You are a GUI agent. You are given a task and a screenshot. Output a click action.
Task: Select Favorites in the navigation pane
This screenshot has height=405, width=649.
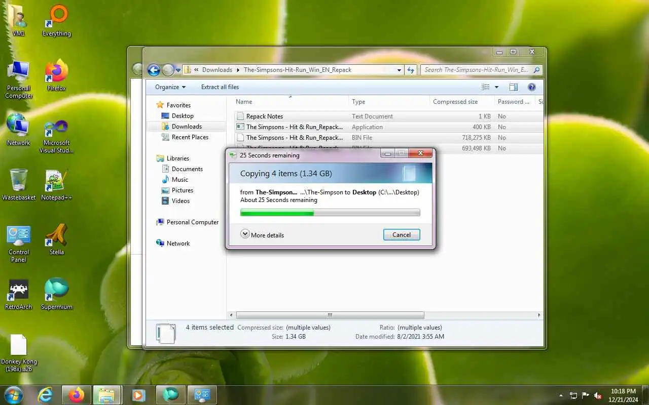(x=178, y=105)
